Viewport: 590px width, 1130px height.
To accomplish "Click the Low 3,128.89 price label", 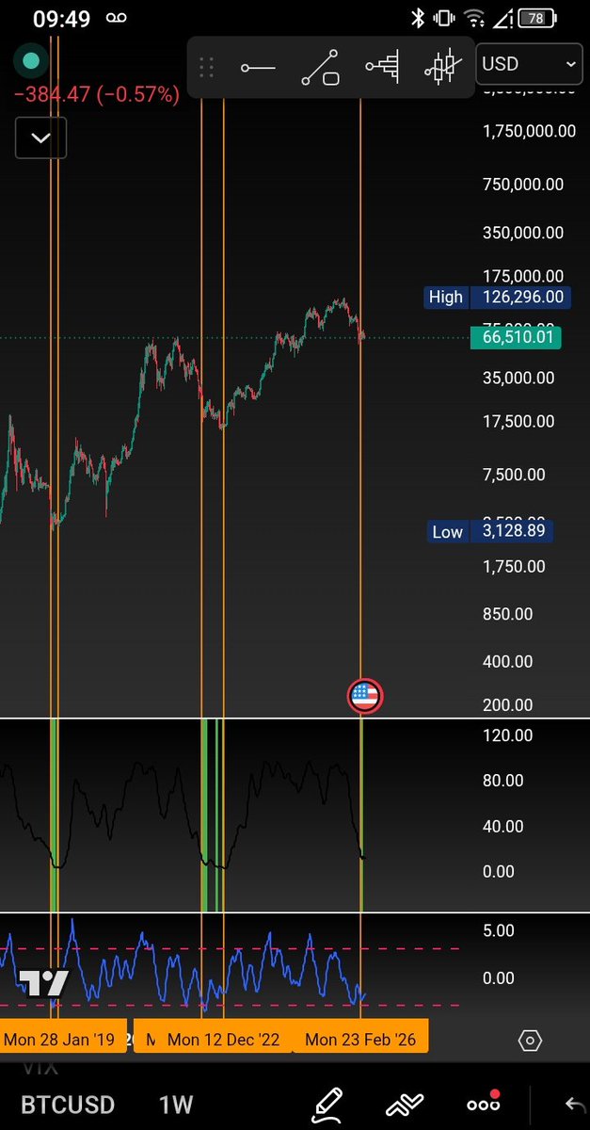I will coord(489,531).
